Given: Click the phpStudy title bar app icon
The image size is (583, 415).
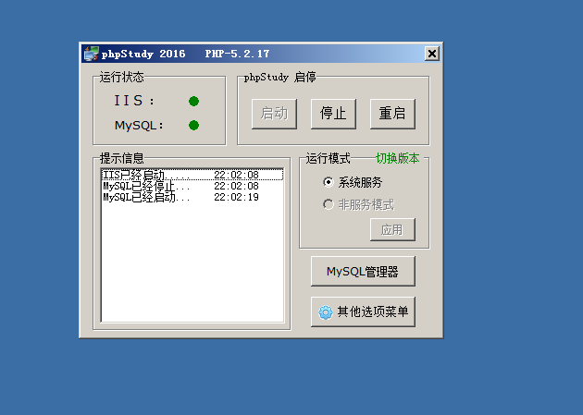Looking at the screenshot, I should pyautogui.click(x=91, y=54).
